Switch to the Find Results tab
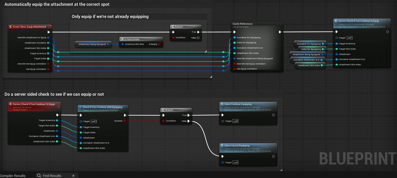Screen dimensions: 397x178 [x=52, y=176]
